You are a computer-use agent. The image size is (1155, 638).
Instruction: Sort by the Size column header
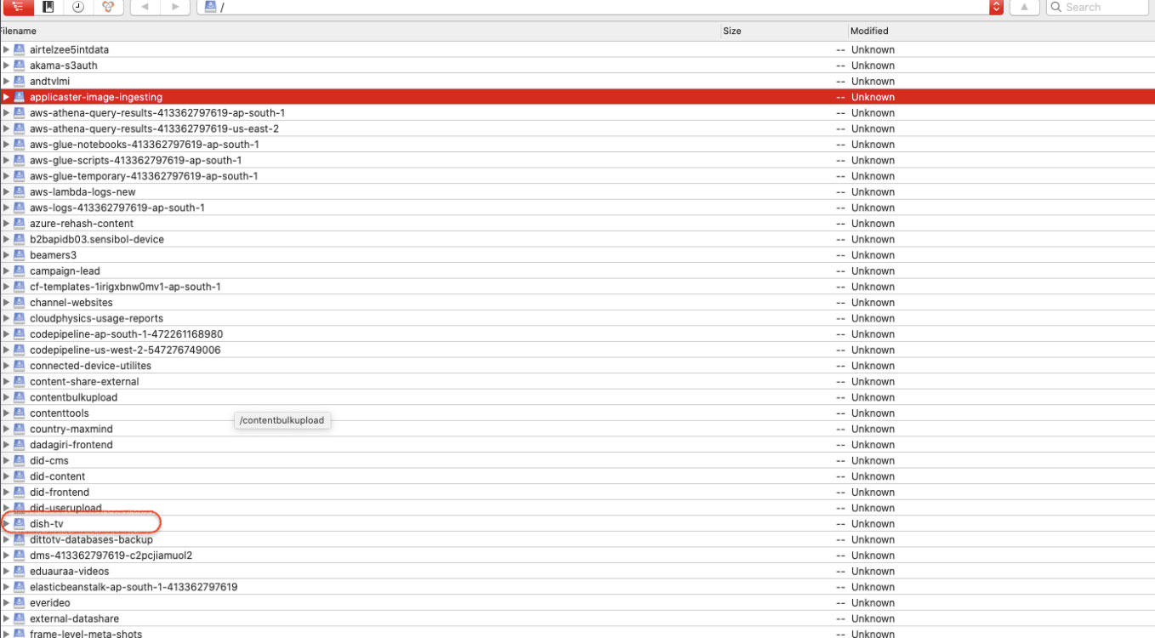(783, 31)
